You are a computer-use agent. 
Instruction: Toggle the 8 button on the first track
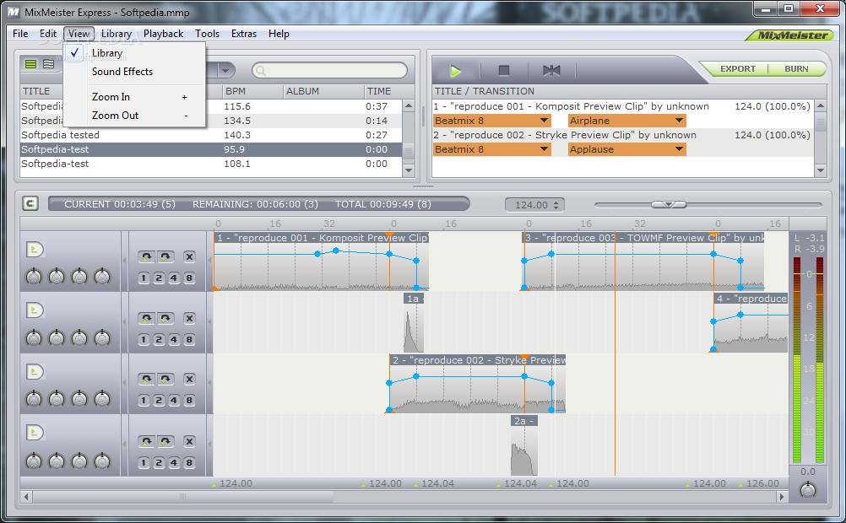(189, 278)
